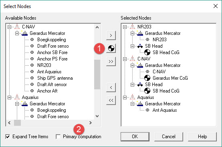
Task: Collapse NR203 in the Selected Nodes tree
Action: 125,27
